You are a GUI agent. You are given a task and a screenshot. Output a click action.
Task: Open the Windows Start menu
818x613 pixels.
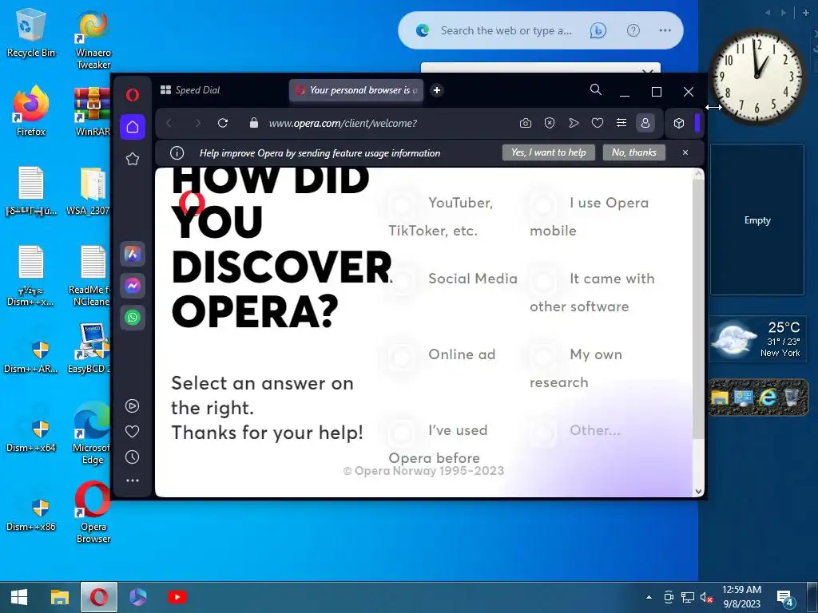(19, 597)
